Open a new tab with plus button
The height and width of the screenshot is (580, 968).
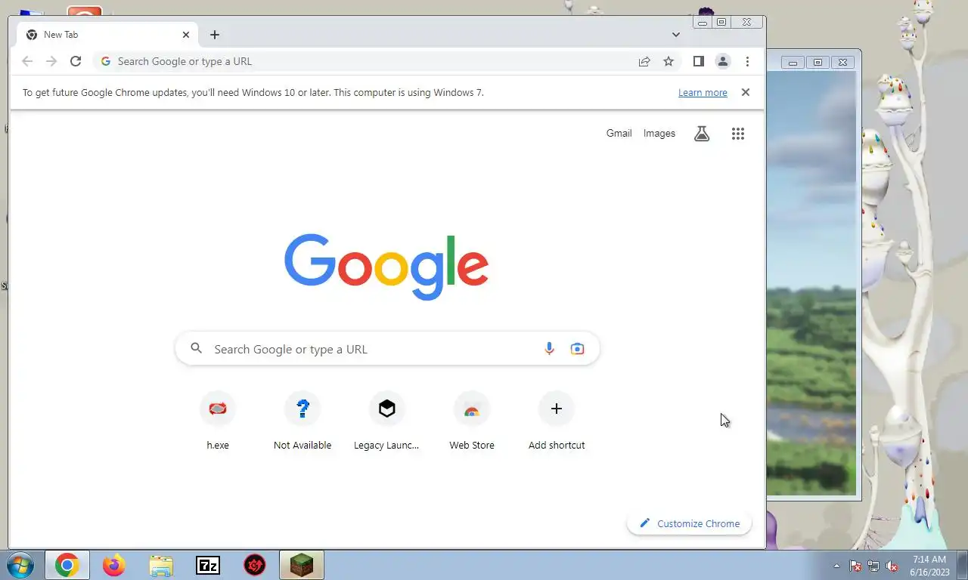215,35
